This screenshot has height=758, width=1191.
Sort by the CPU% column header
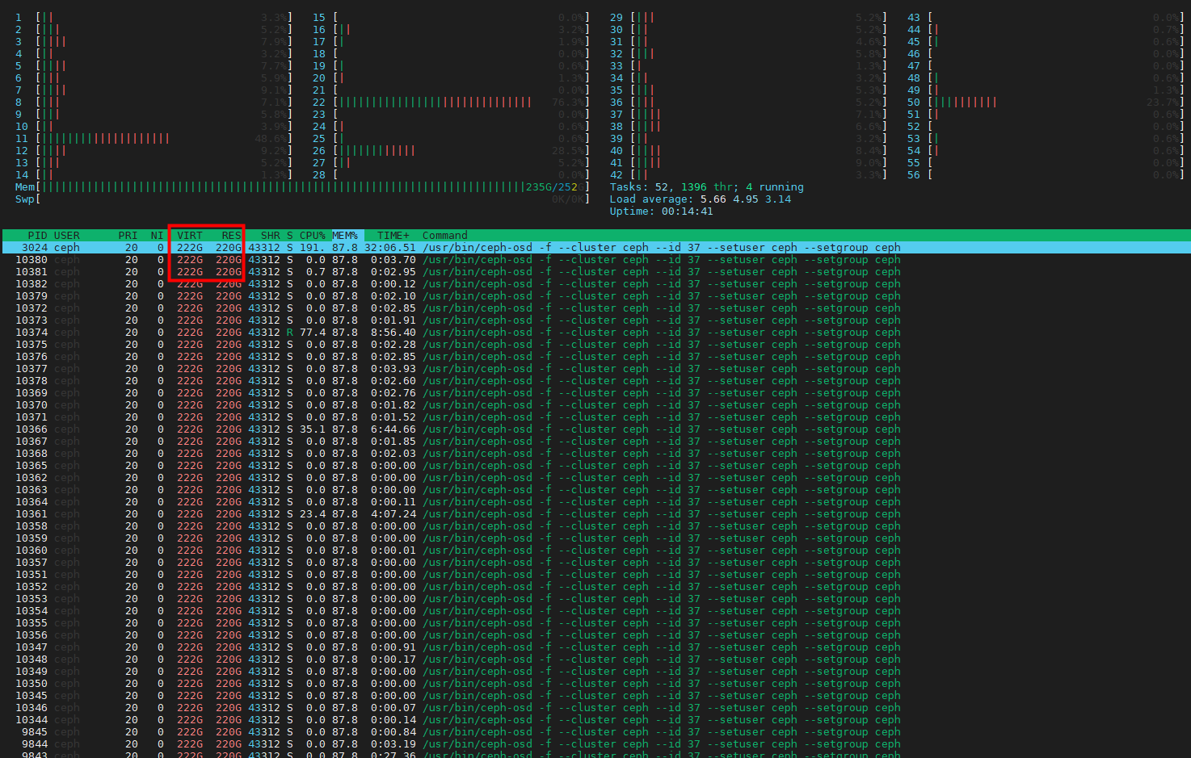click(313, 236)
